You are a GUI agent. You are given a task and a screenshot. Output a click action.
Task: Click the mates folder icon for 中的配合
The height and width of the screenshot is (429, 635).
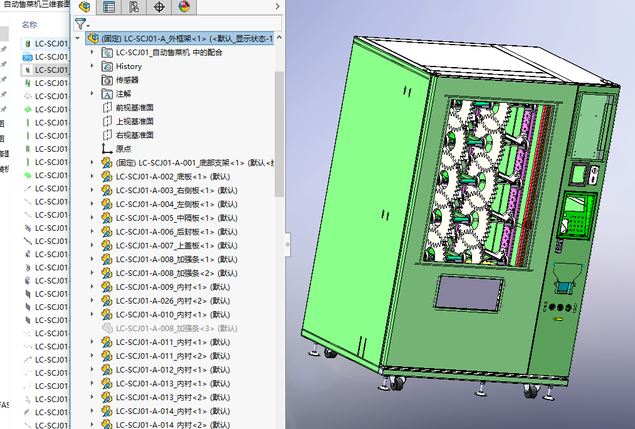pyautogui.click(x=107, y=53)
